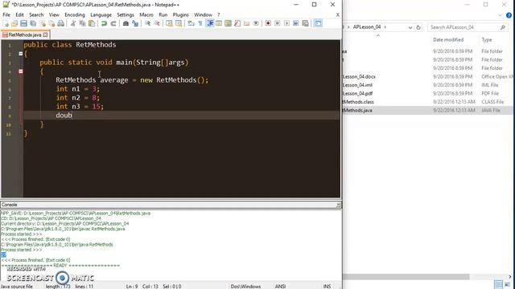Click the green Undo arrow
Viewport: 515px width, 289px height.
[104, 23]
